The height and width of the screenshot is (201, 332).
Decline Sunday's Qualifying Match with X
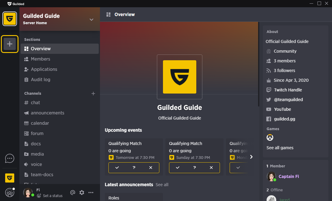[x=211, y=168]
